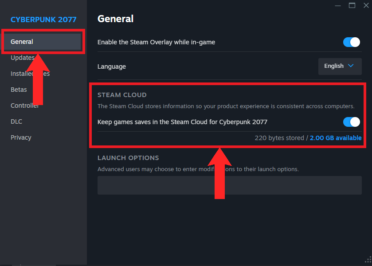
Task: Toggle the Steam Overlay while in-game switch
Action: point(352,42)
